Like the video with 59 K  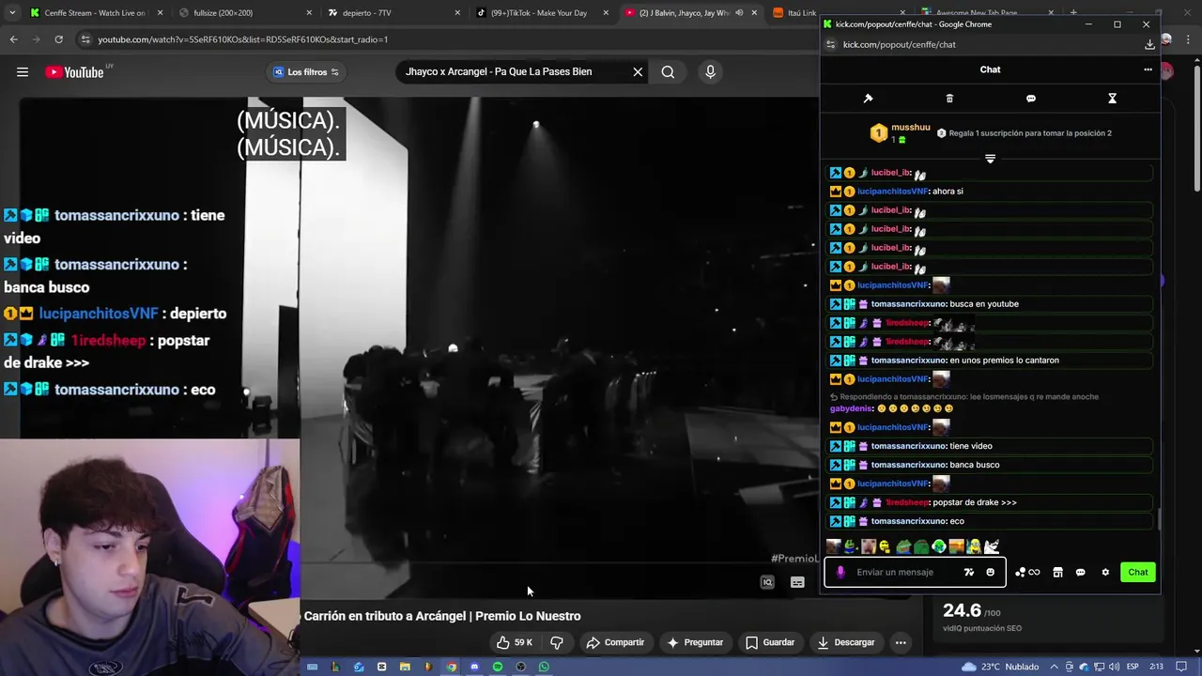click(515, 642)
